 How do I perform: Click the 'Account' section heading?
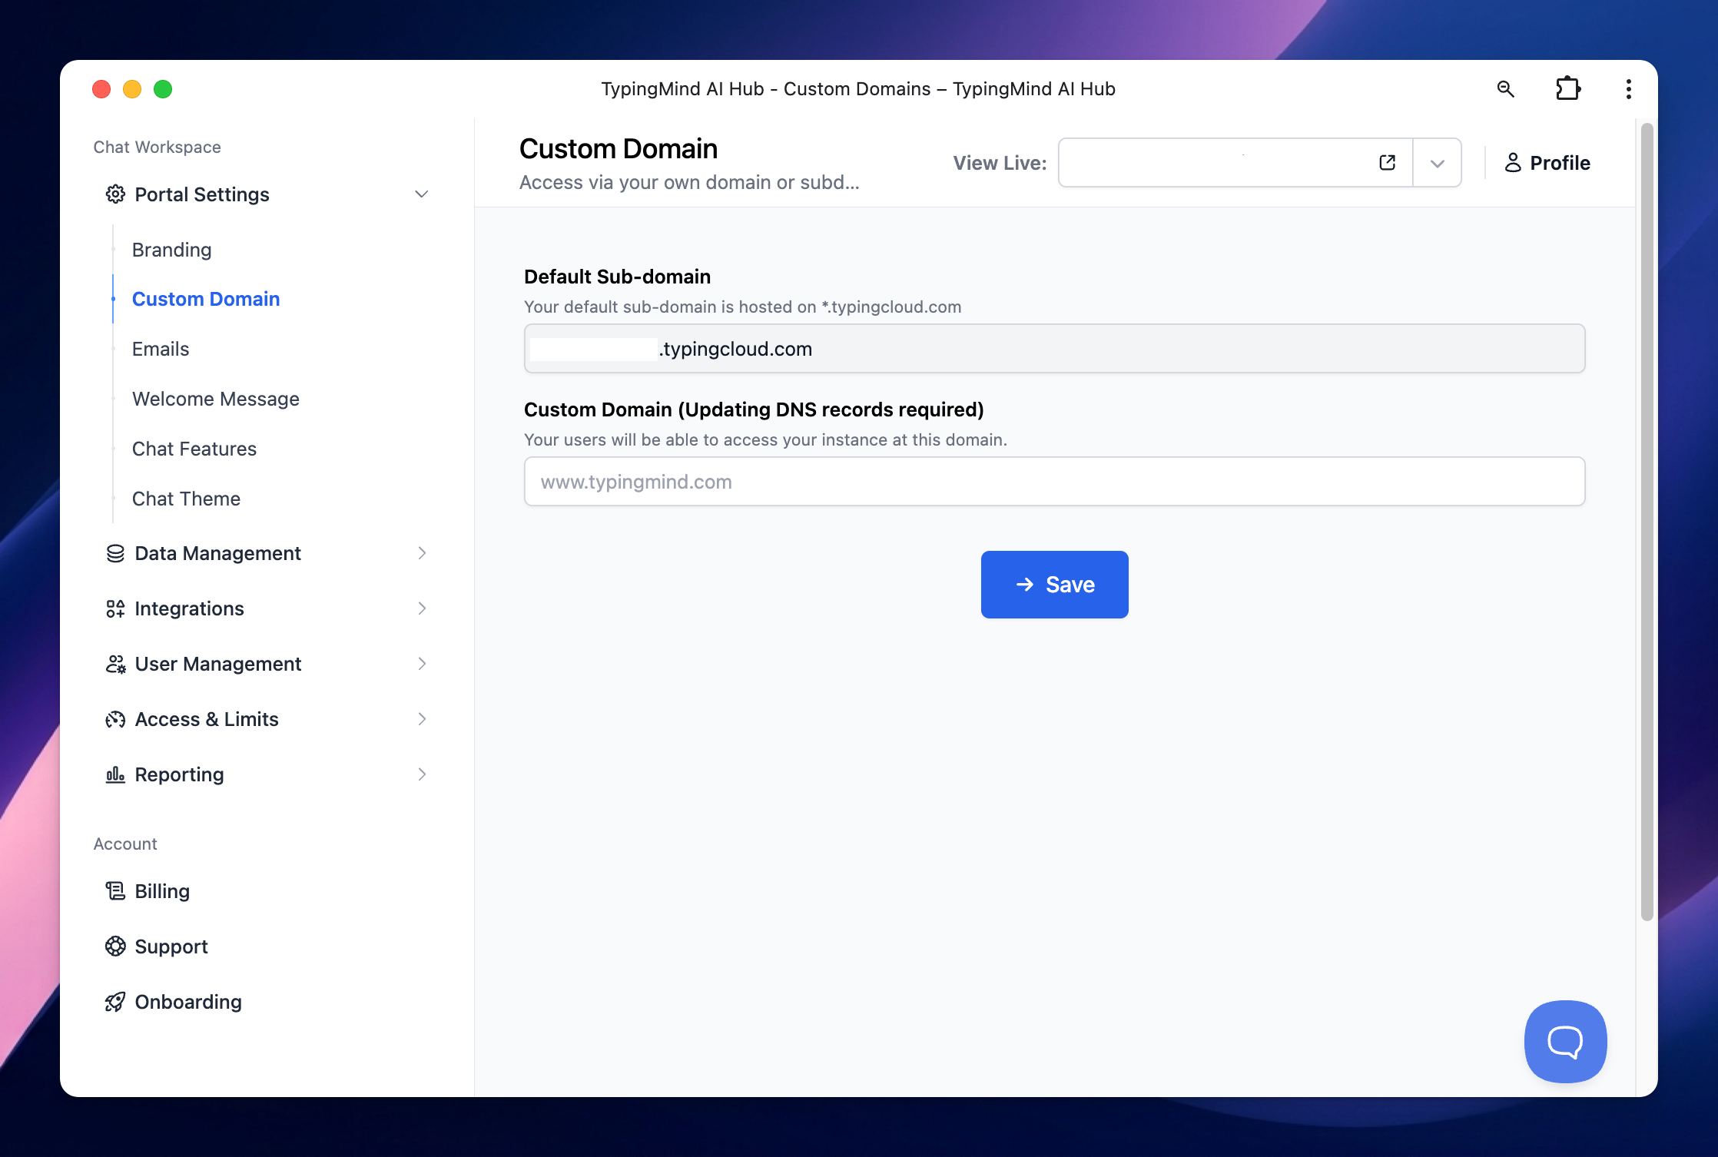(125, 844)
